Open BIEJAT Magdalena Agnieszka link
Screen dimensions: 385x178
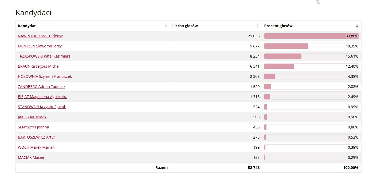click(x=42, y=97)
